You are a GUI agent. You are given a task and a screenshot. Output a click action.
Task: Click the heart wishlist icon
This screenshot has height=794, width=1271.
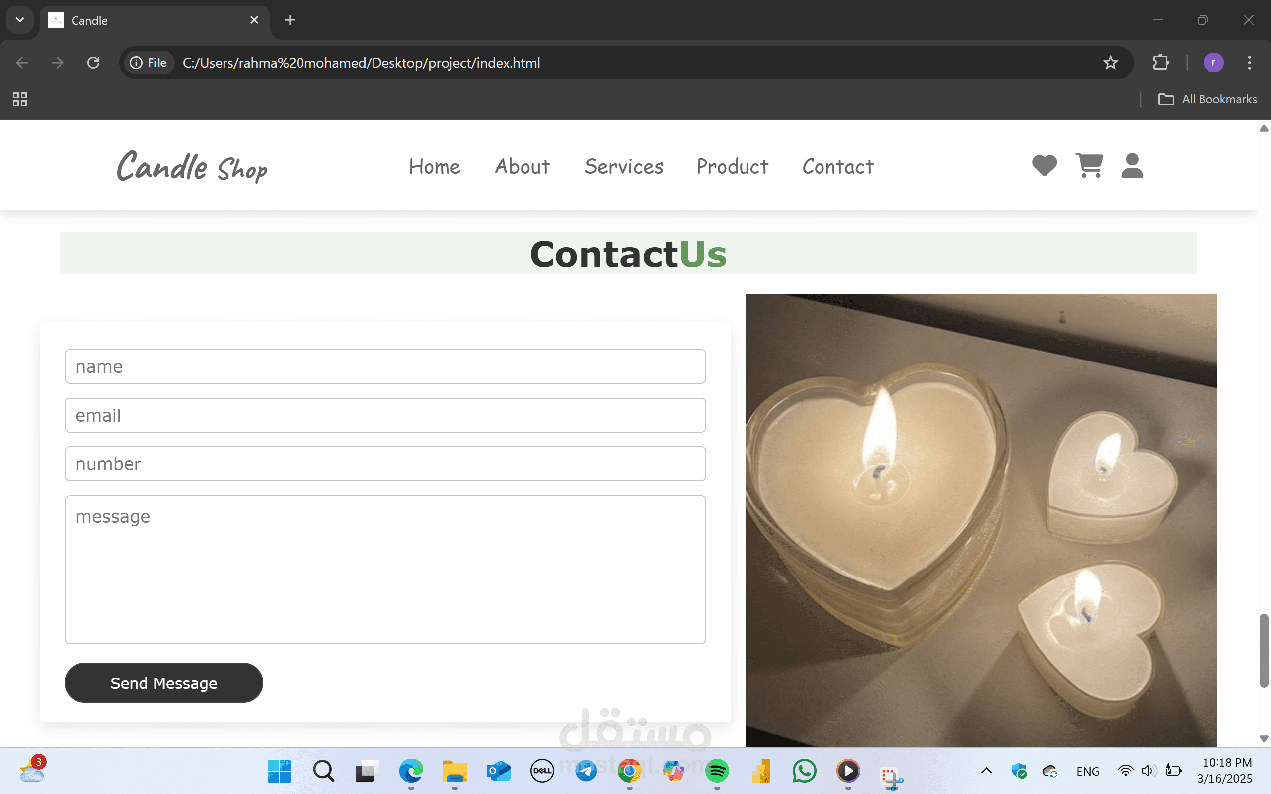click(x=1044, y=166)
